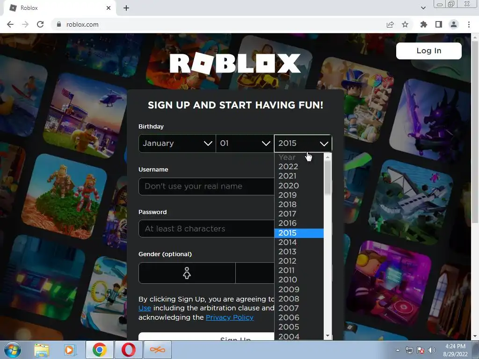Pick 2018 as the birth year

click(x=299, y=205)
